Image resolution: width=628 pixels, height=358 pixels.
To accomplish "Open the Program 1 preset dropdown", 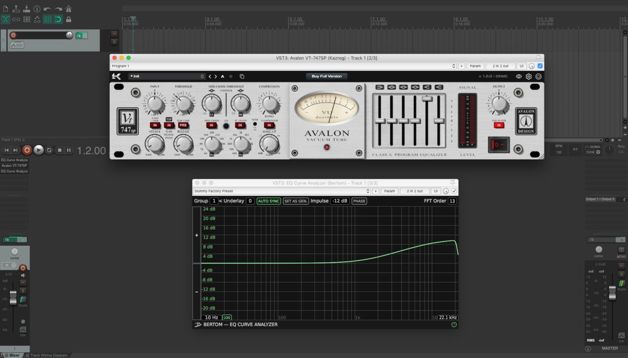I will [283, 66].
